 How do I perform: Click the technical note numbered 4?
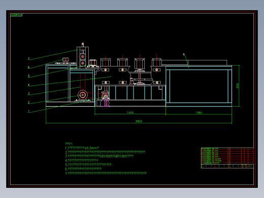tap(82, 160)
